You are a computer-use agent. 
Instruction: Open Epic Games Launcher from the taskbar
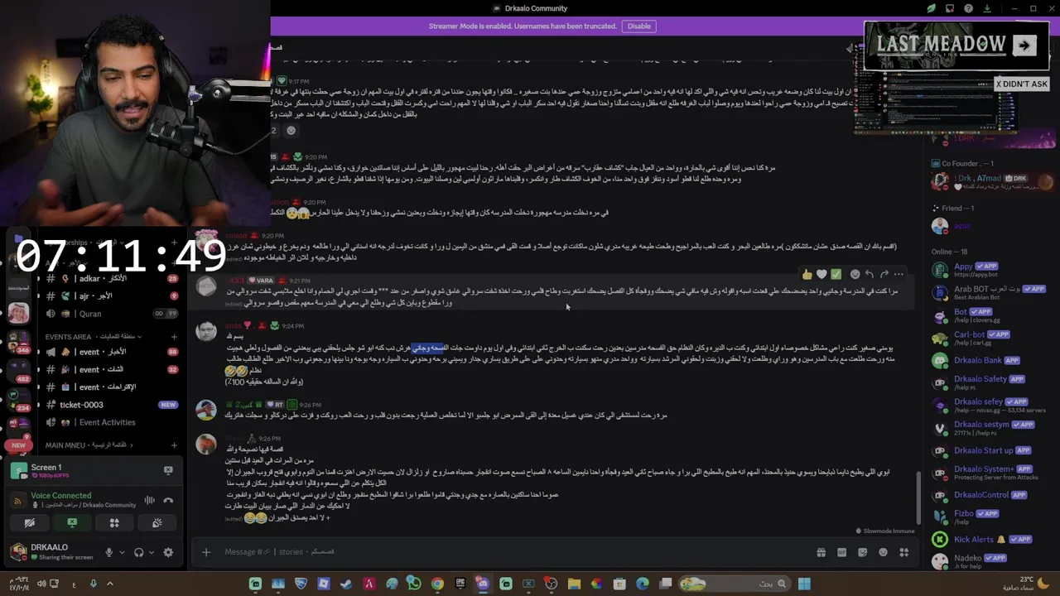[x=460, y=584]
